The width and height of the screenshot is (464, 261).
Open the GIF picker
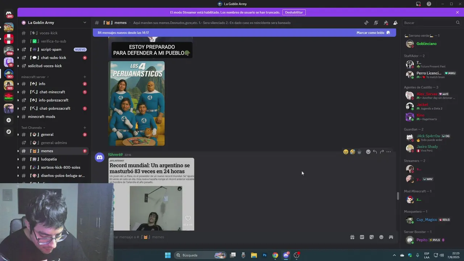point(362,237)
